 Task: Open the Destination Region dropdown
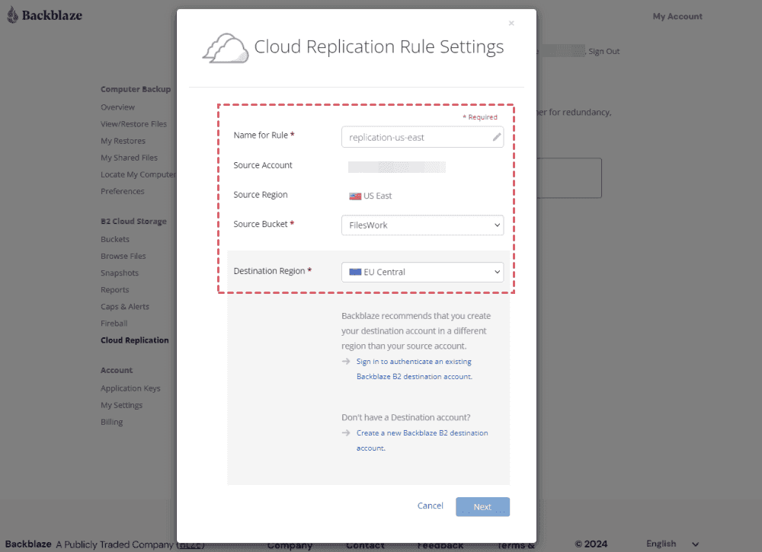point(422,272)
